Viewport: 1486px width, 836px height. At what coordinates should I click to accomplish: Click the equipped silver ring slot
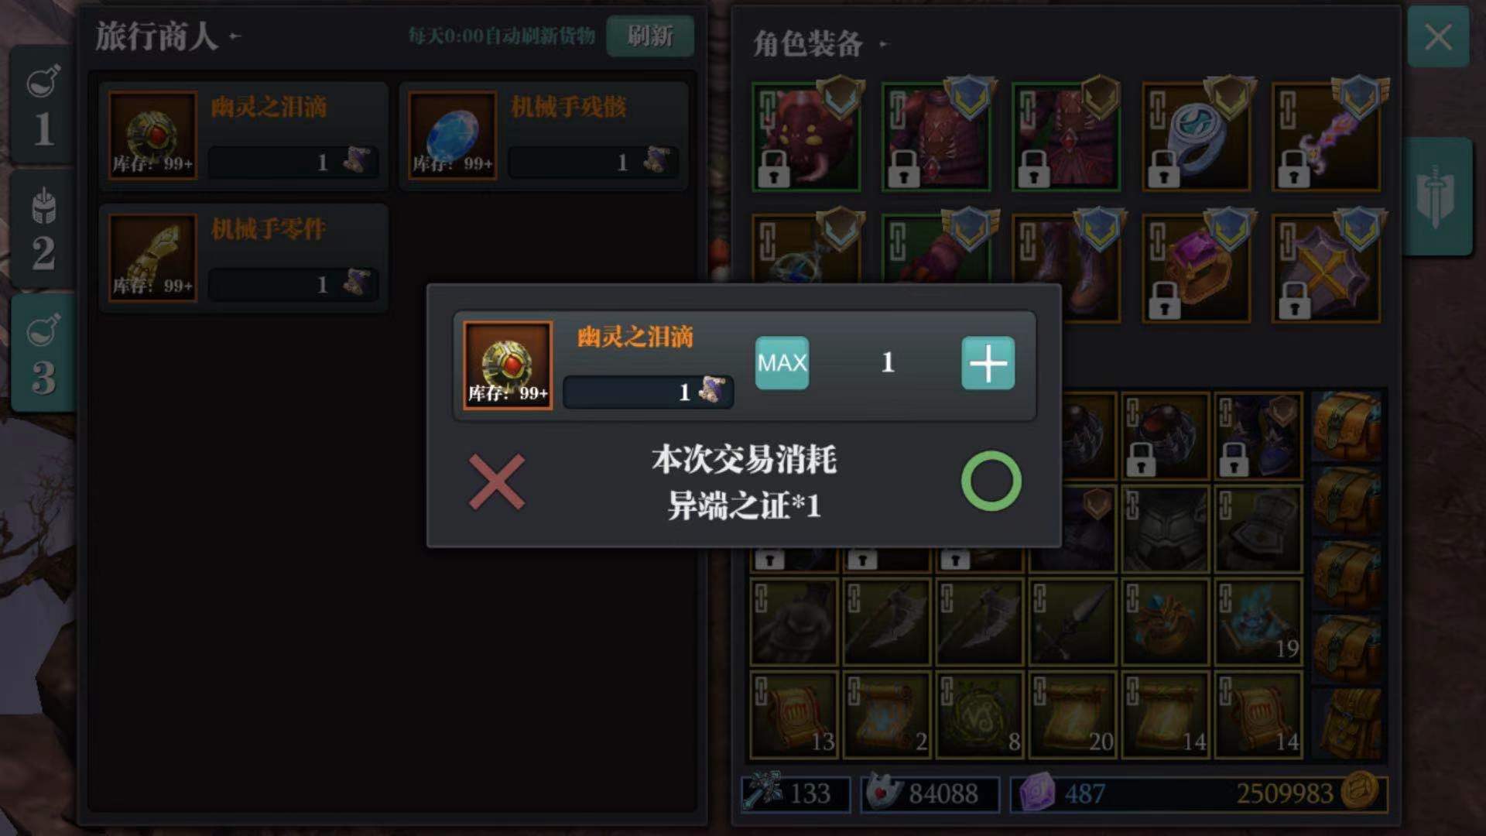point(1196,137)
